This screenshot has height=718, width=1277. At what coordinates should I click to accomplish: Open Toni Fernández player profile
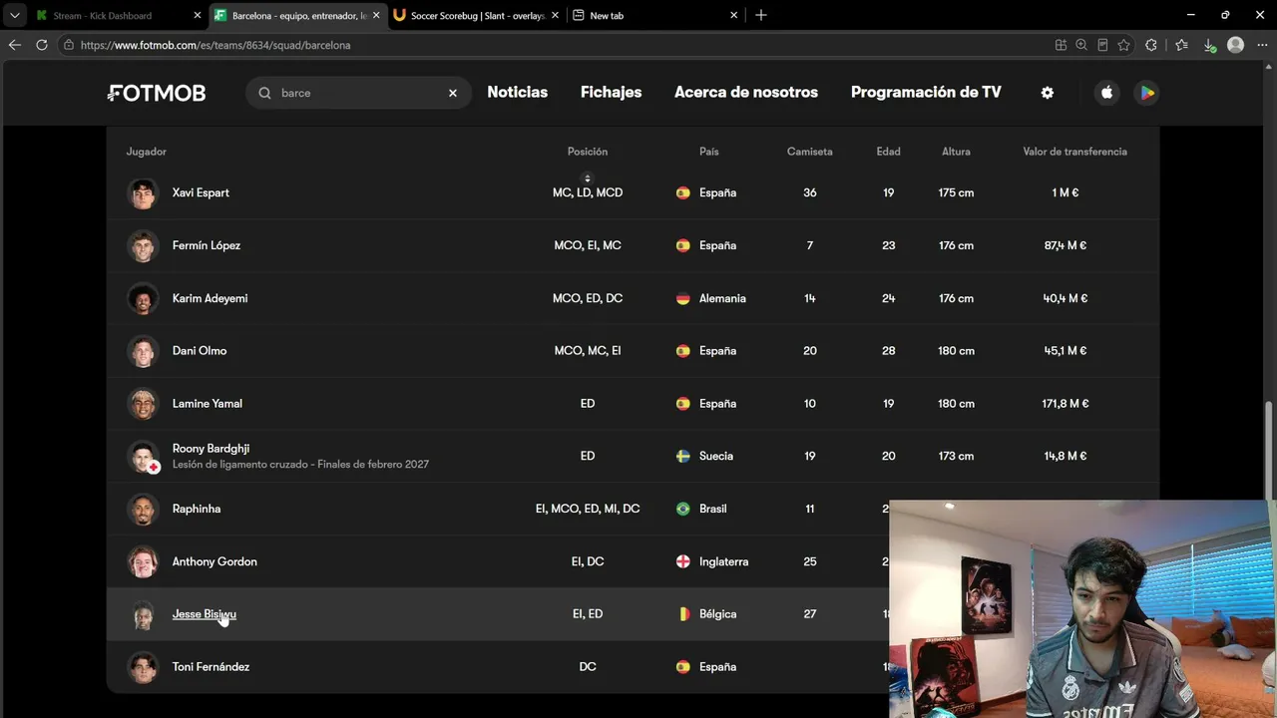[x=211, y=667]
